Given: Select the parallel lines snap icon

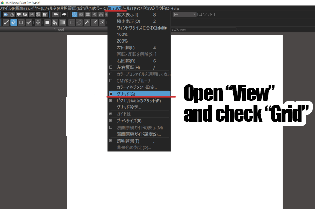Looking at the screenshot, I should tap(81, 14).
